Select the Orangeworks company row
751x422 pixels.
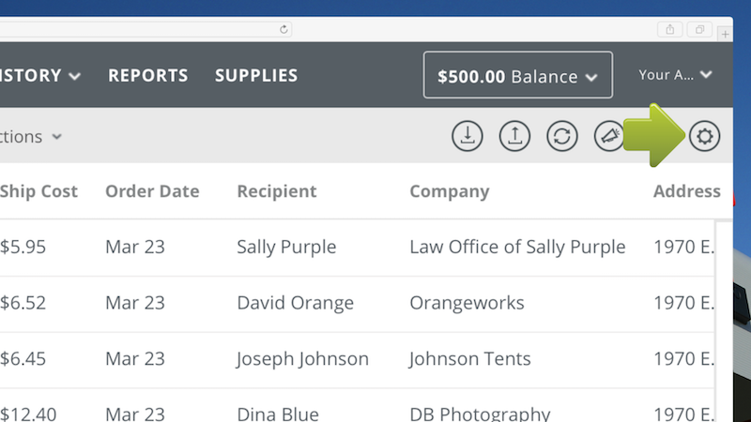(357, 303)
